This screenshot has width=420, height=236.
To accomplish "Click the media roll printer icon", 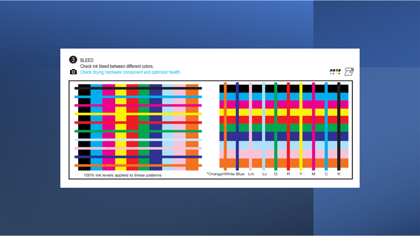I will tap(349, 71).
